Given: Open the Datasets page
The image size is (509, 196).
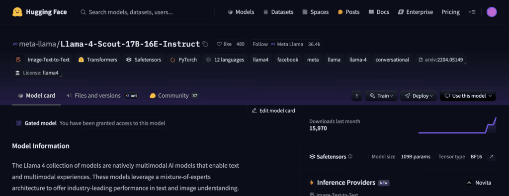Looking at the screenshot, I should click(x=278, y=12).
